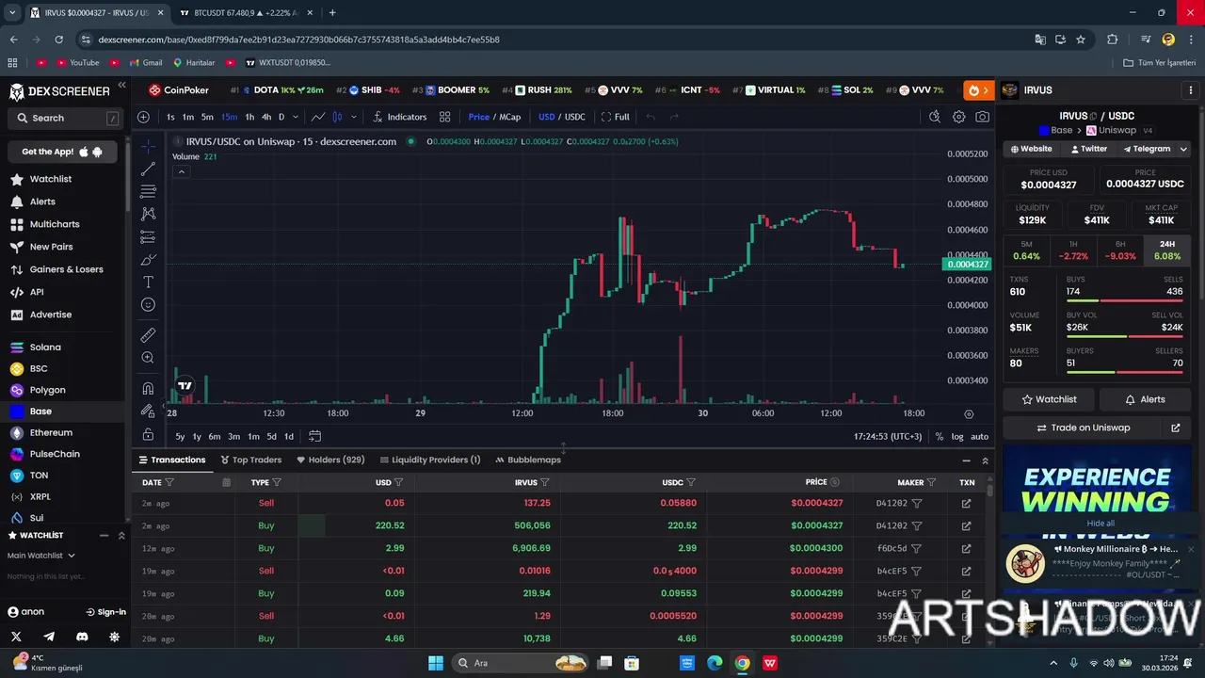1205x678 pixels.
Task: Focus the DEX Screener search field
Action: pyautogui.click(x=64, y=118)
